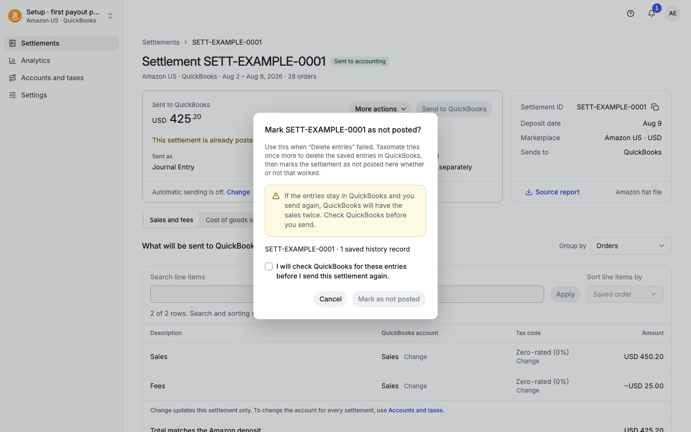
Task: Click the '1 saved history record' text
Action: 375,249
